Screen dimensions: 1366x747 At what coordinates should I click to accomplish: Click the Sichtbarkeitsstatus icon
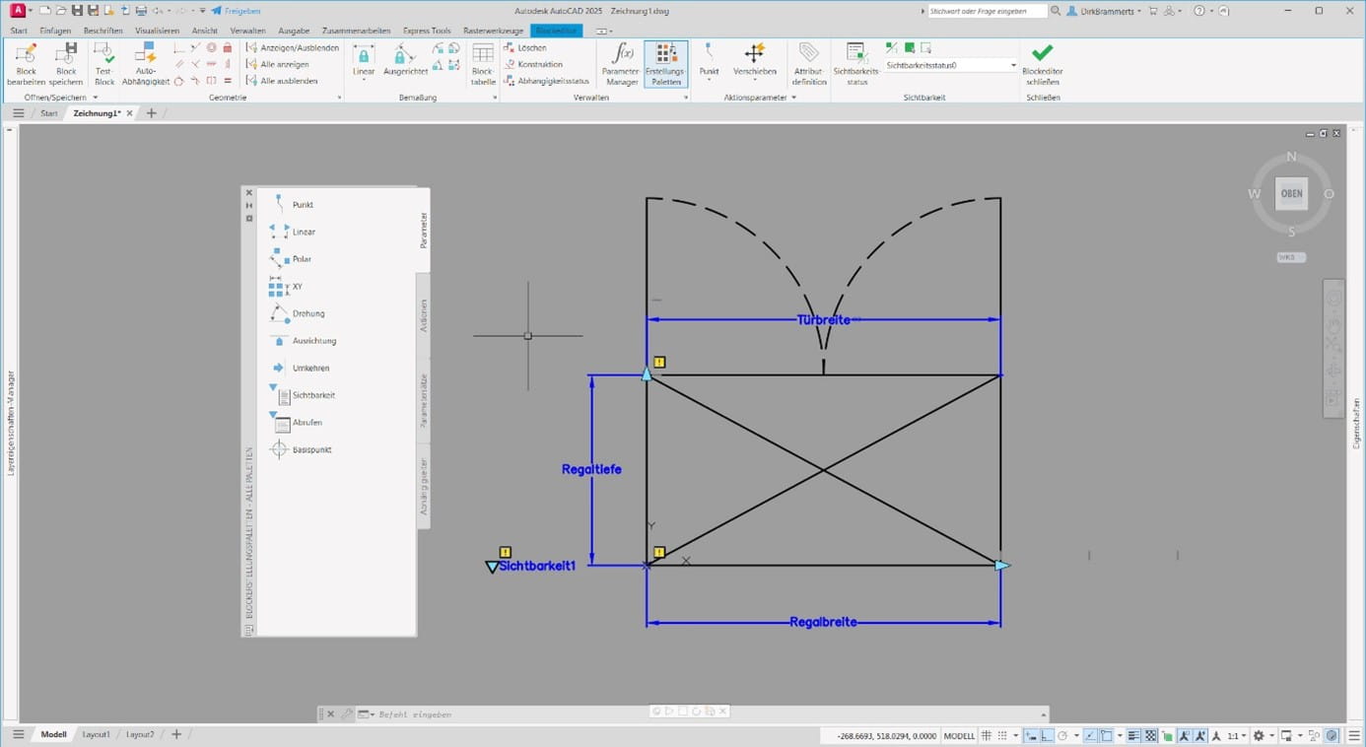[x=854, y=62]
